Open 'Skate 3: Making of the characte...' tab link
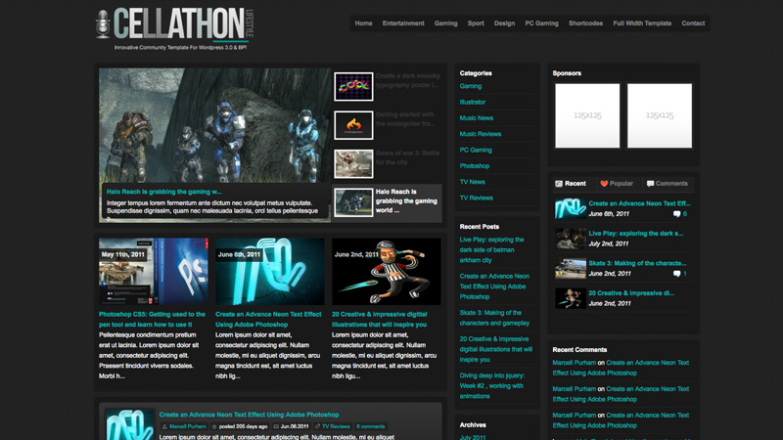The width and height of the screenshot is (783, 440). 637,263
